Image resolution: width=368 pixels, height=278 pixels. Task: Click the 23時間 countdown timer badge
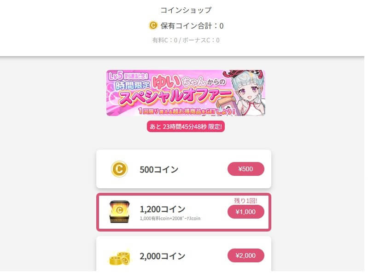(186, 126)
